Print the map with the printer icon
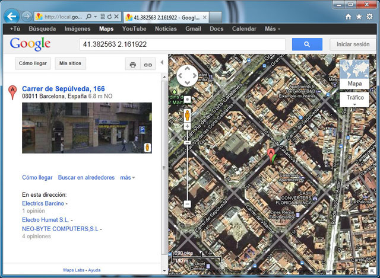The height and width of the screenshot is (278, 380). (133, 65)
